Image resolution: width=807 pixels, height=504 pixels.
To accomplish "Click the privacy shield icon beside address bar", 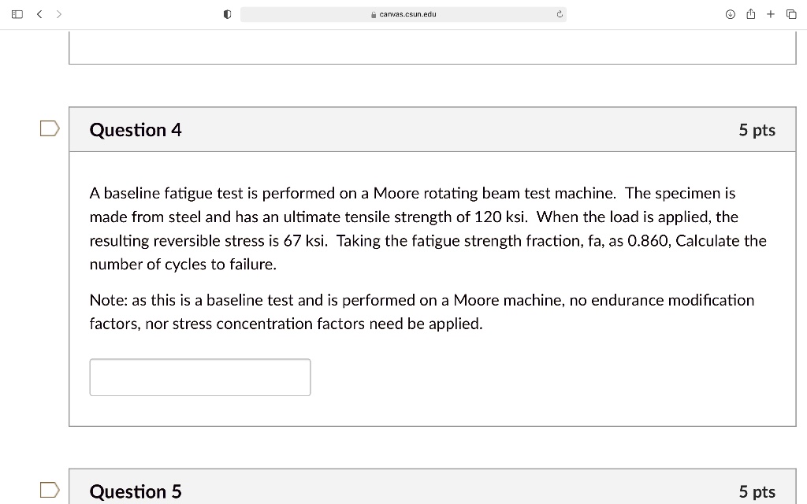I will tap(226, 13).
